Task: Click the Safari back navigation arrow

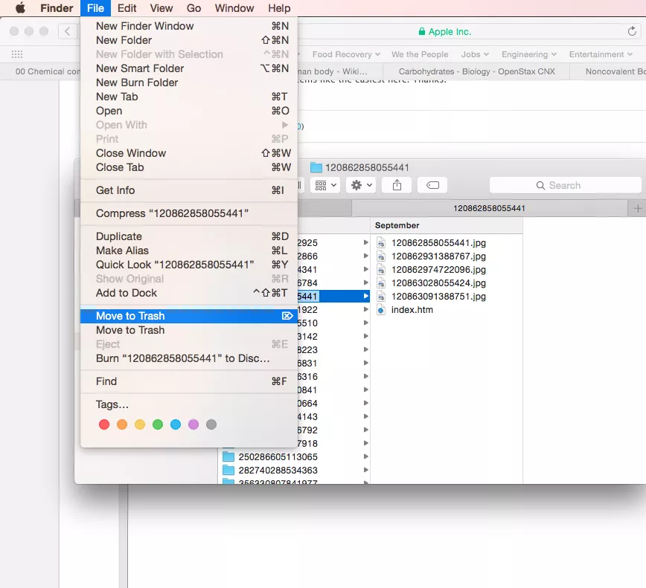Action: [68, 31]
